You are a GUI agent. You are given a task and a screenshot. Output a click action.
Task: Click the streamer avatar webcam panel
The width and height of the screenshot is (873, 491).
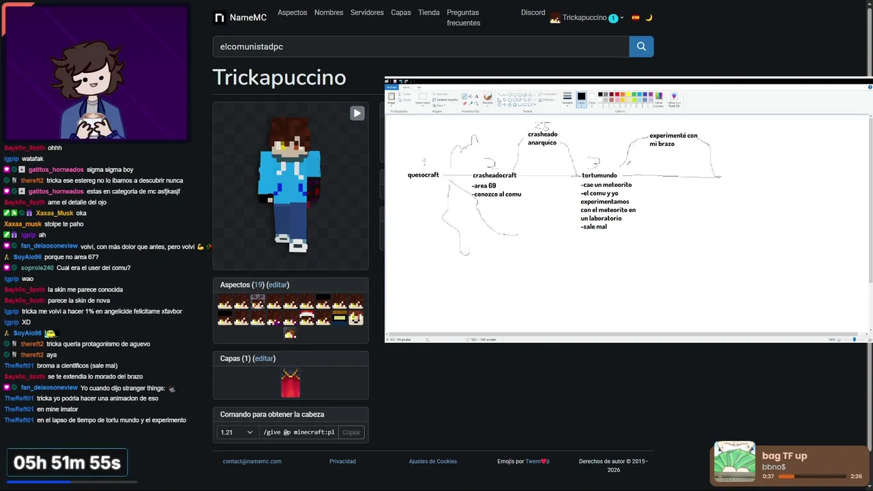click(x=95, y=72)
